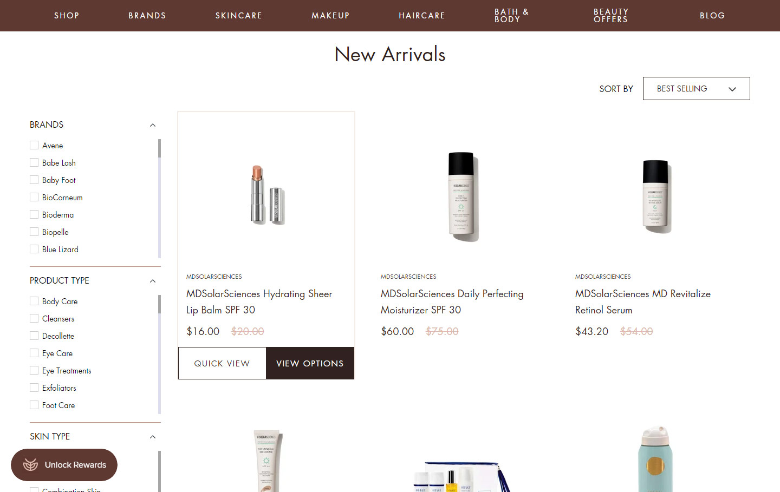Click the teal spray bottle product image

click(x=655, y=459)
